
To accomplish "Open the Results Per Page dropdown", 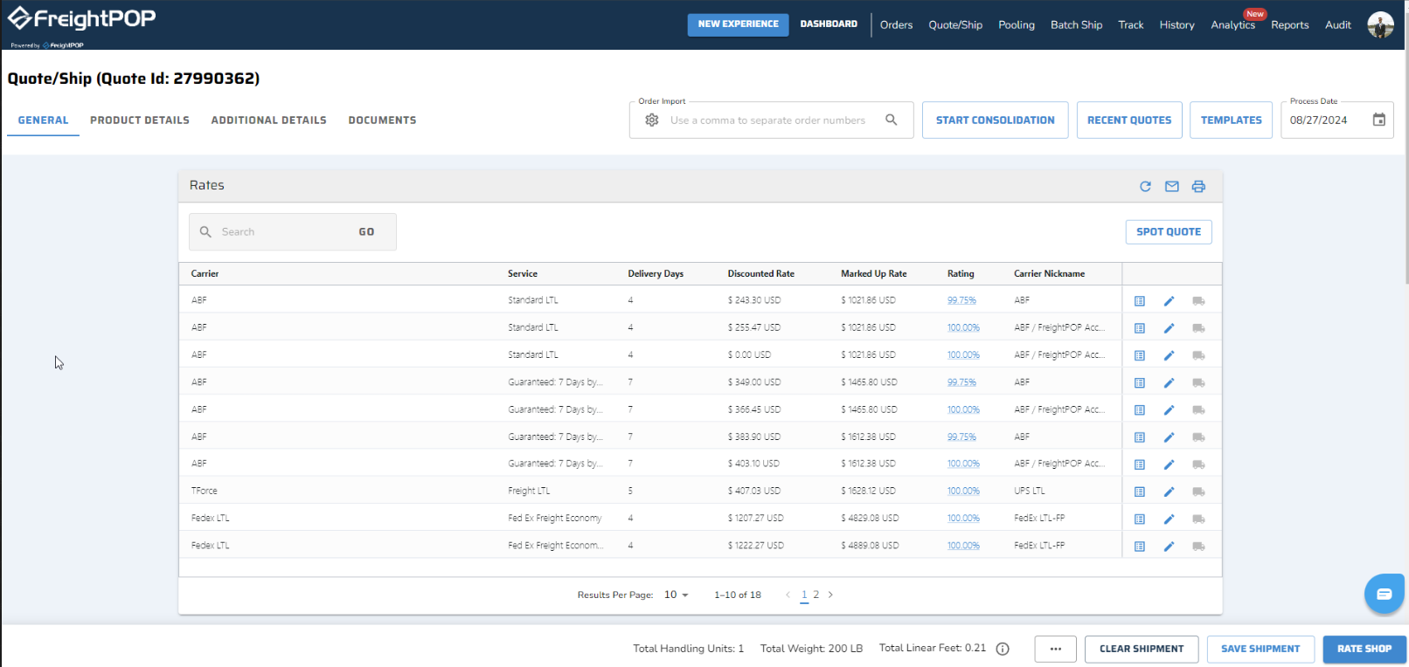I will coord(677,595).
